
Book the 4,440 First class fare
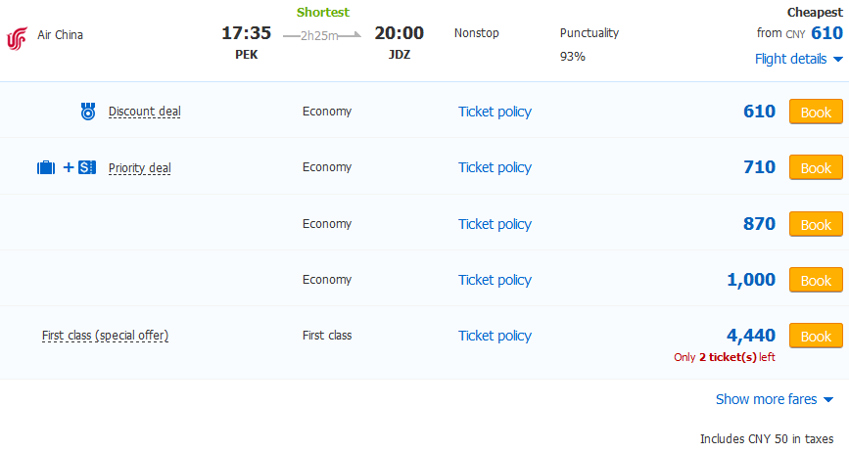click(815, 336)
